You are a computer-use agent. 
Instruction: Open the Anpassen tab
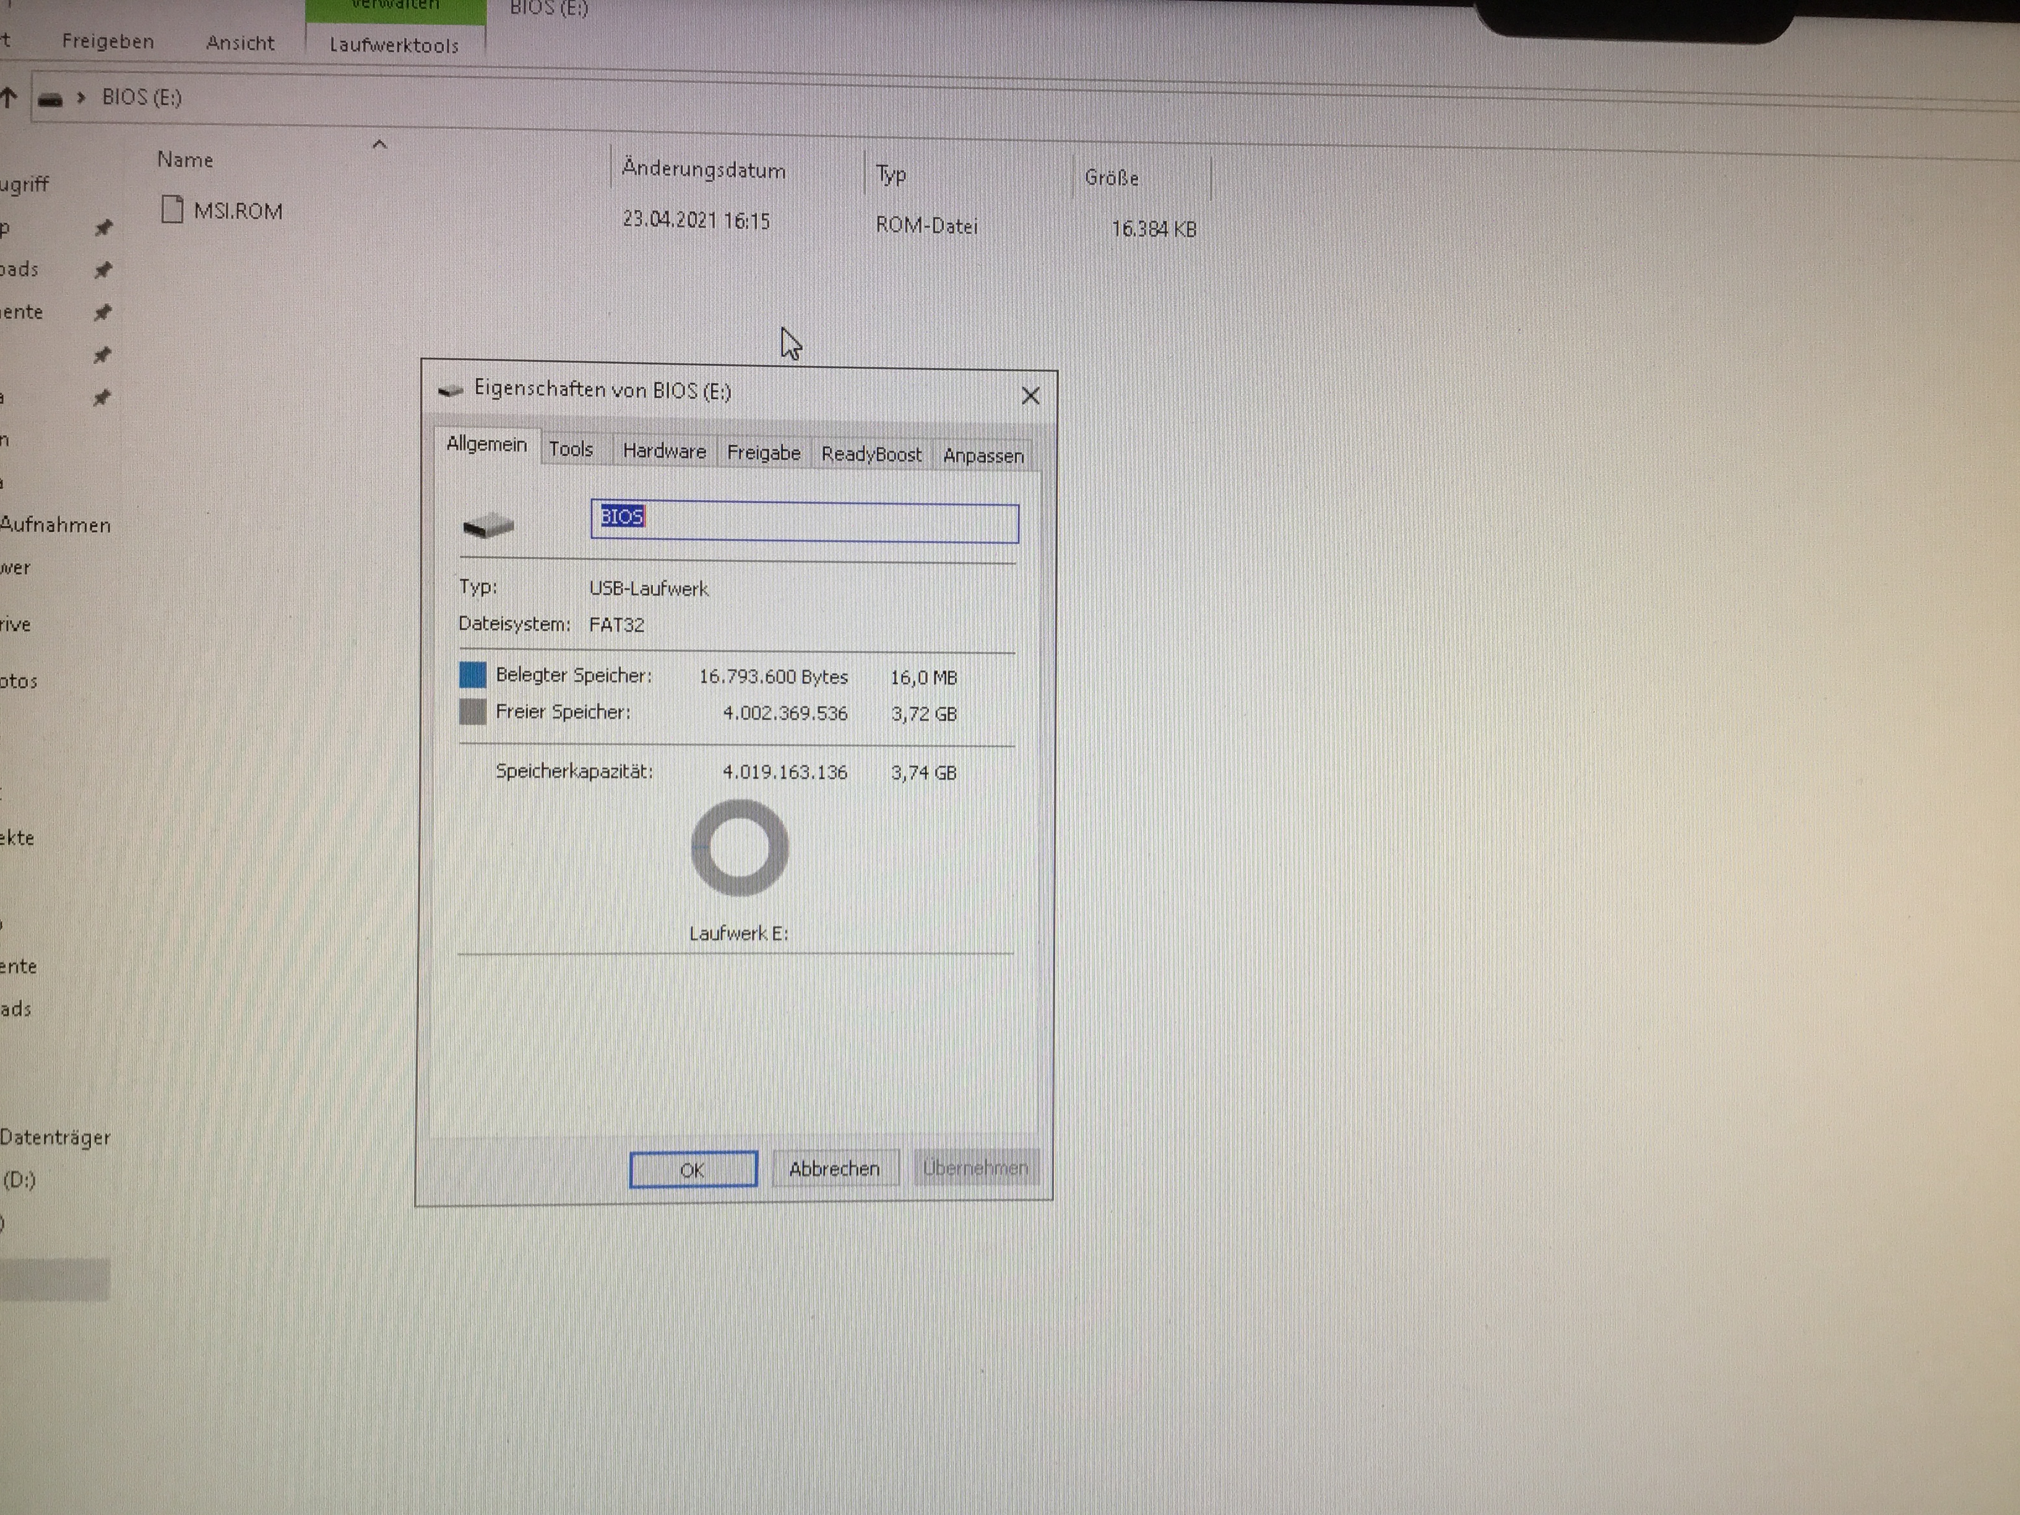tap(983, 455)
